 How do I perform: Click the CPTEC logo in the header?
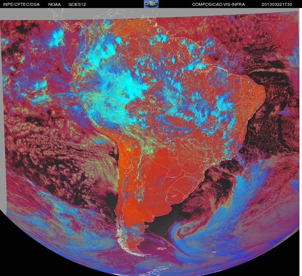tap(151, 4)
